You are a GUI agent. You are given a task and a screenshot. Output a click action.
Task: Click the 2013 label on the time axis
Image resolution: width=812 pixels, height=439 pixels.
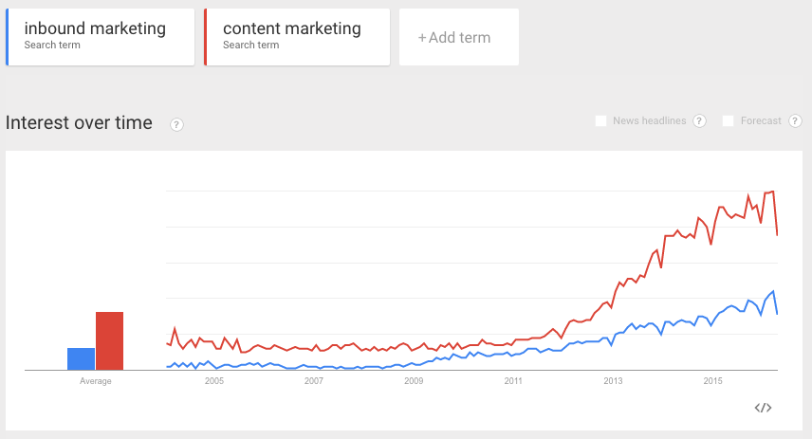pyautogui.click(x=613, y=381)
